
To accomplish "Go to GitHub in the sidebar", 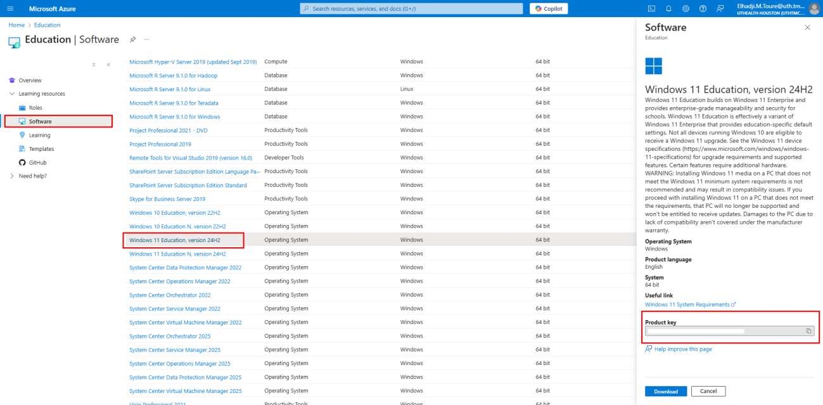I will [37, 162].
